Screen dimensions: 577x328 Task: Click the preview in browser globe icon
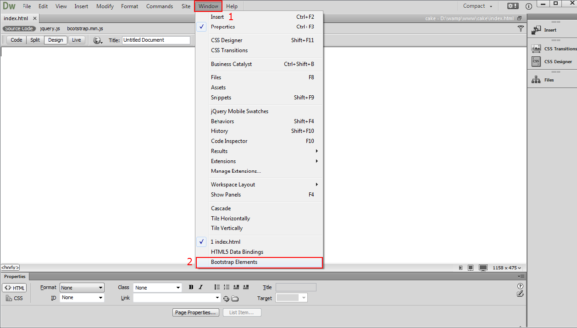(x=98, y=40)
